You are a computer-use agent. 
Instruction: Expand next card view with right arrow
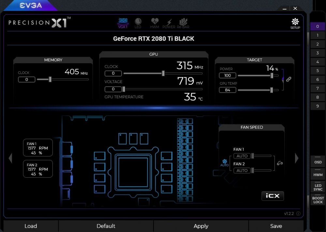pyautogui.click(x=297, y=158)
